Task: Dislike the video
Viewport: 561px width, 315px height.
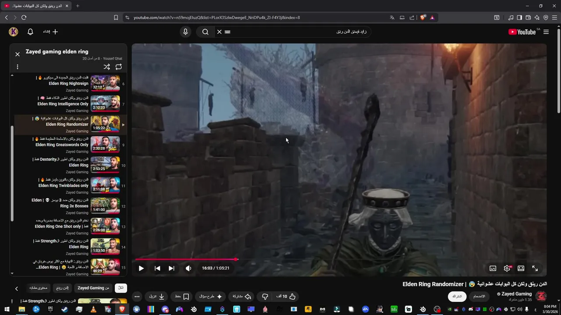Action: 265,297
